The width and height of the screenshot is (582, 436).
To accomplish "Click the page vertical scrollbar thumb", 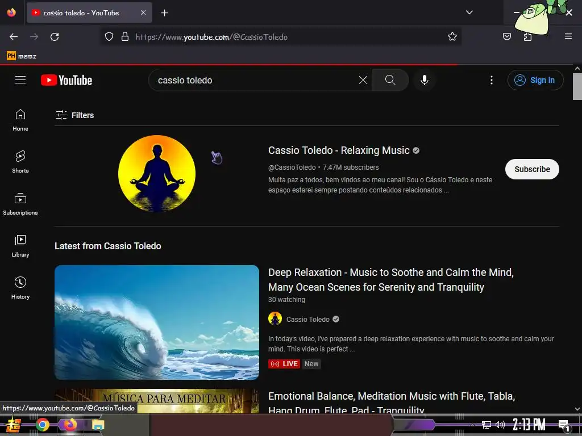I will pos(577,87).
